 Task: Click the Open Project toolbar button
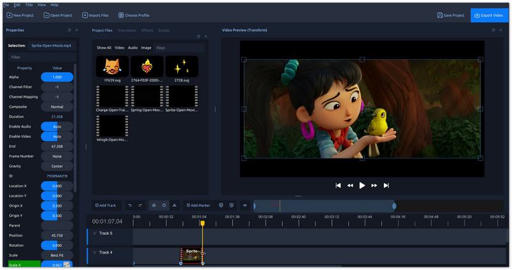point(58,15)
